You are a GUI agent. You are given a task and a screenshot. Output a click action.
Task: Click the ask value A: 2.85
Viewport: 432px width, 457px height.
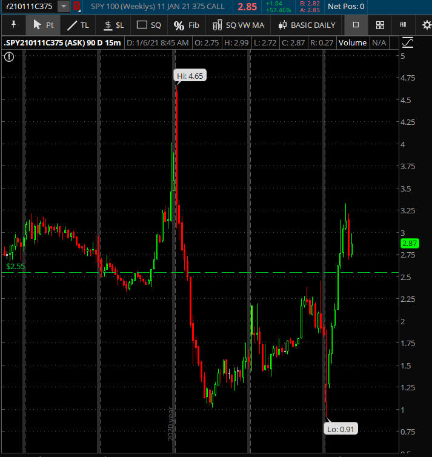tap(310, 10)
